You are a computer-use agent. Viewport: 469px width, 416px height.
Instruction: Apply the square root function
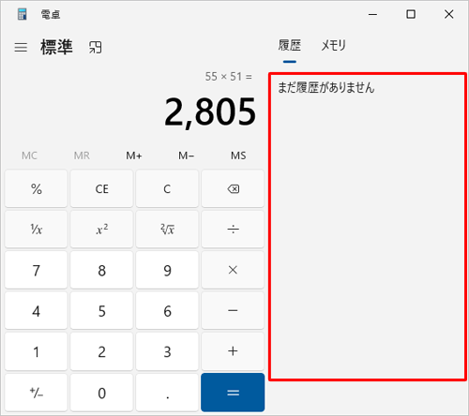(x=167, y=230)
